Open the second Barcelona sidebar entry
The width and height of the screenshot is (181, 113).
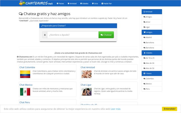(152, 48)
